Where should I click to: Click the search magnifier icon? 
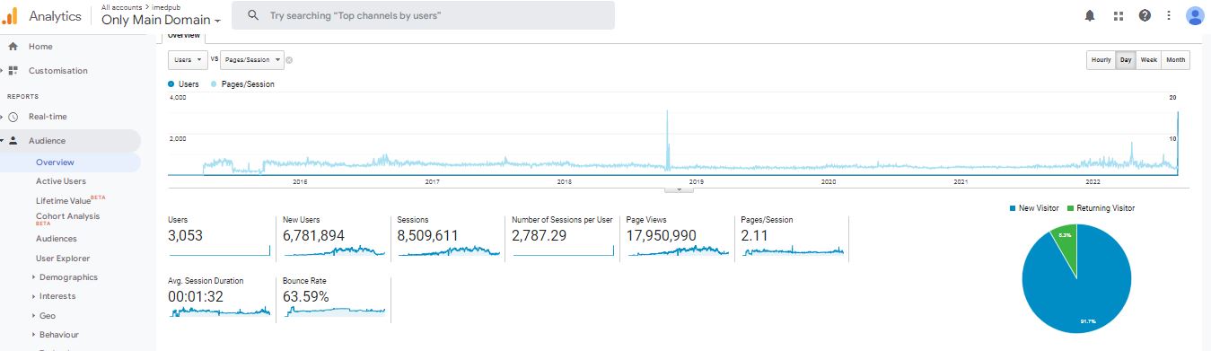(x=253, y=15)
